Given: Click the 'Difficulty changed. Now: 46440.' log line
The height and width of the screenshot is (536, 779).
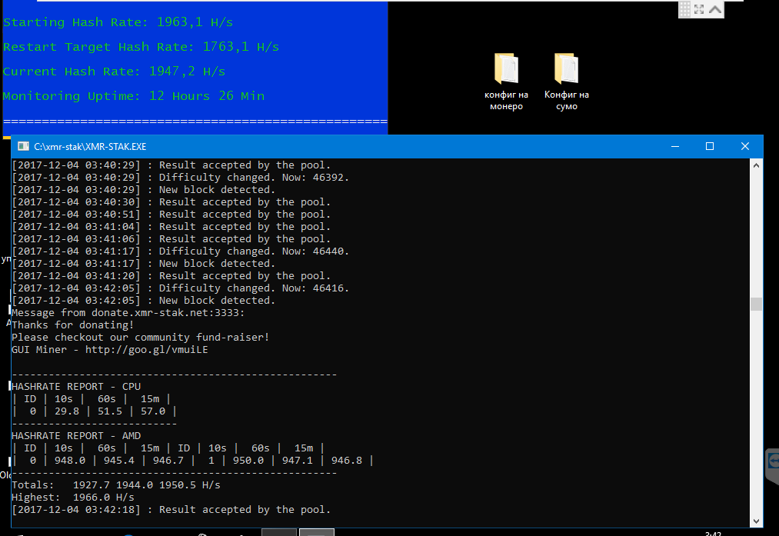Looking at the screenshot, I should 181,251.
